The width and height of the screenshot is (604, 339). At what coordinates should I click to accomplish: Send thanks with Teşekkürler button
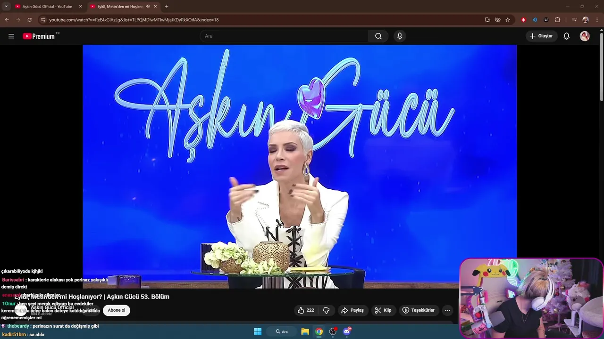click(419, 310)
